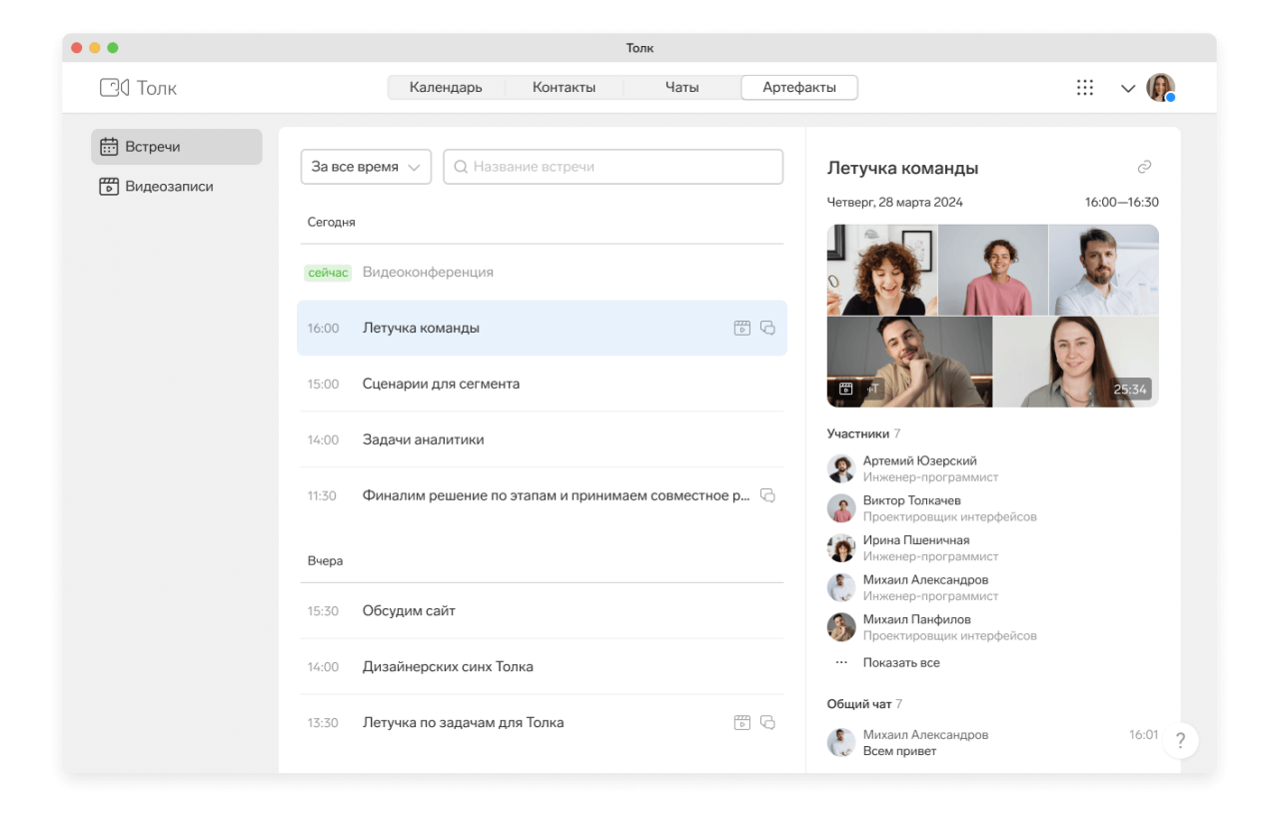Click the chat icon on Летучка команды row
The height and width of the screenshot is (820, 1279).
[767, 328]
